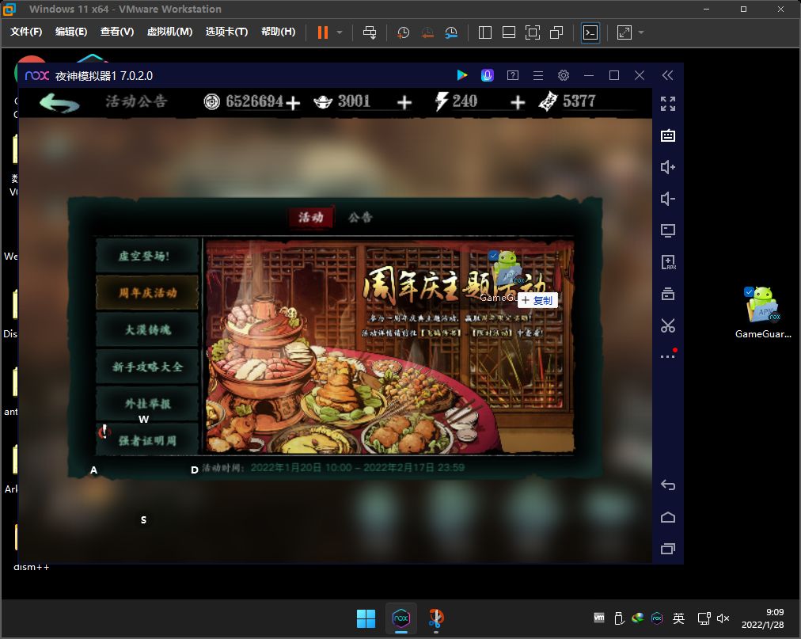Click the Nox taskbar app icon
The height and width of the screenshot is (639, 801).
pos(401,619)
